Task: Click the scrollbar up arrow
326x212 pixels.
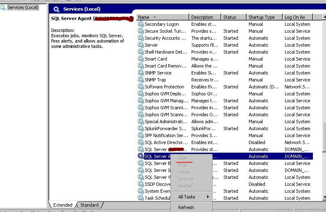Action: (x=324, y=17)
